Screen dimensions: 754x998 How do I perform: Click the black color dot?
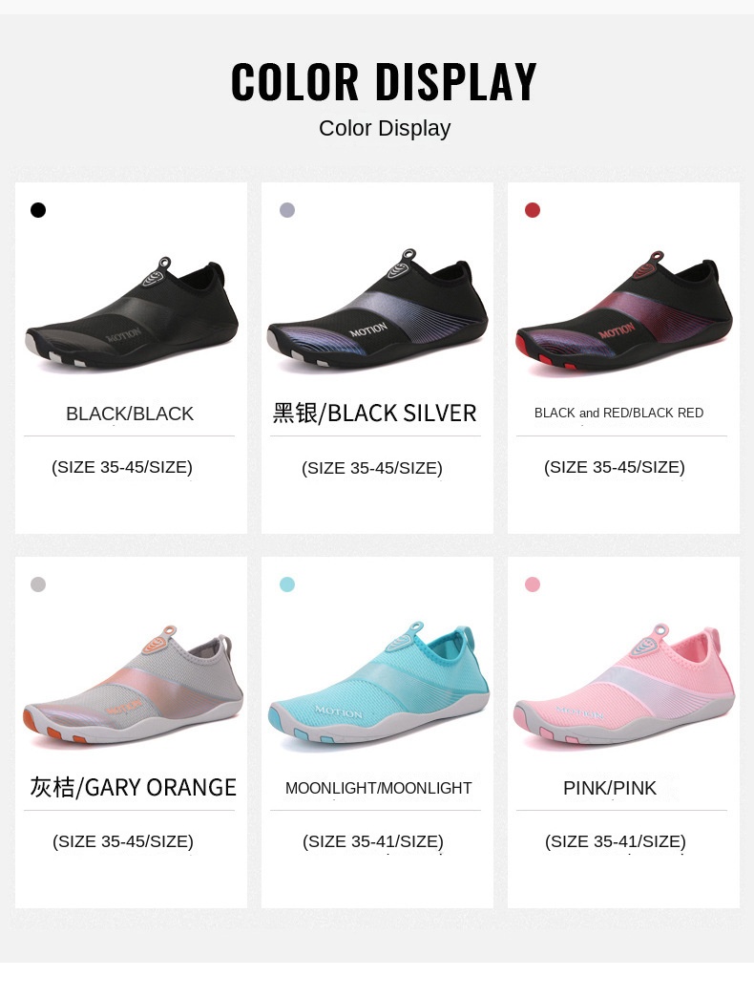(x=38, y=210)
